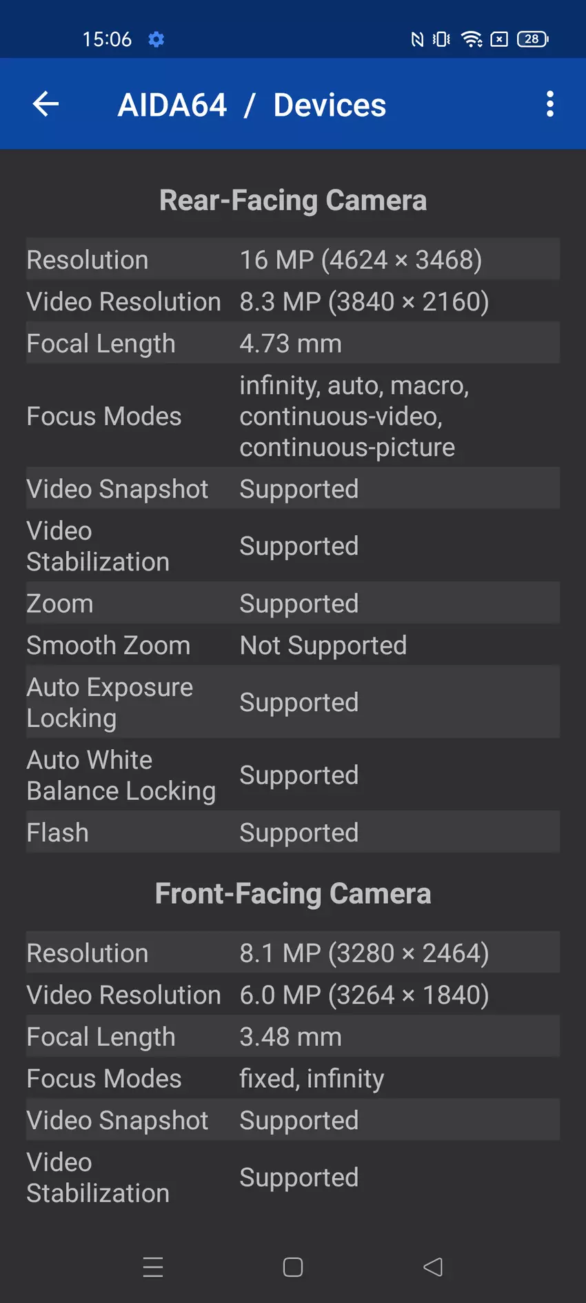This screenshot has width=586, height=1303.
Task: Tap the rear camera Focus Modes row
Action: pos(292,416)
